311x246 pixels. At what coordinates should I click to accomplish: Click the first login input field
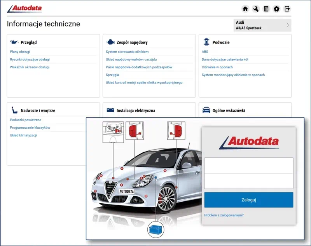point(248,165)
